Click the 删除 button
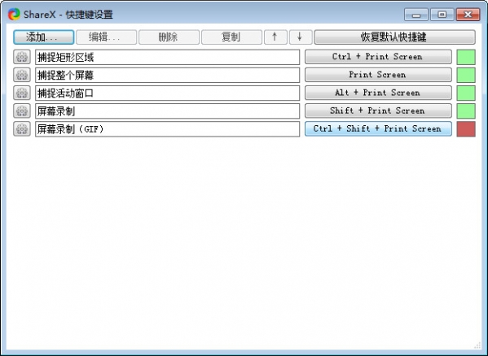The height and width of the screenshot is (356, 488). tap(169, 37)
